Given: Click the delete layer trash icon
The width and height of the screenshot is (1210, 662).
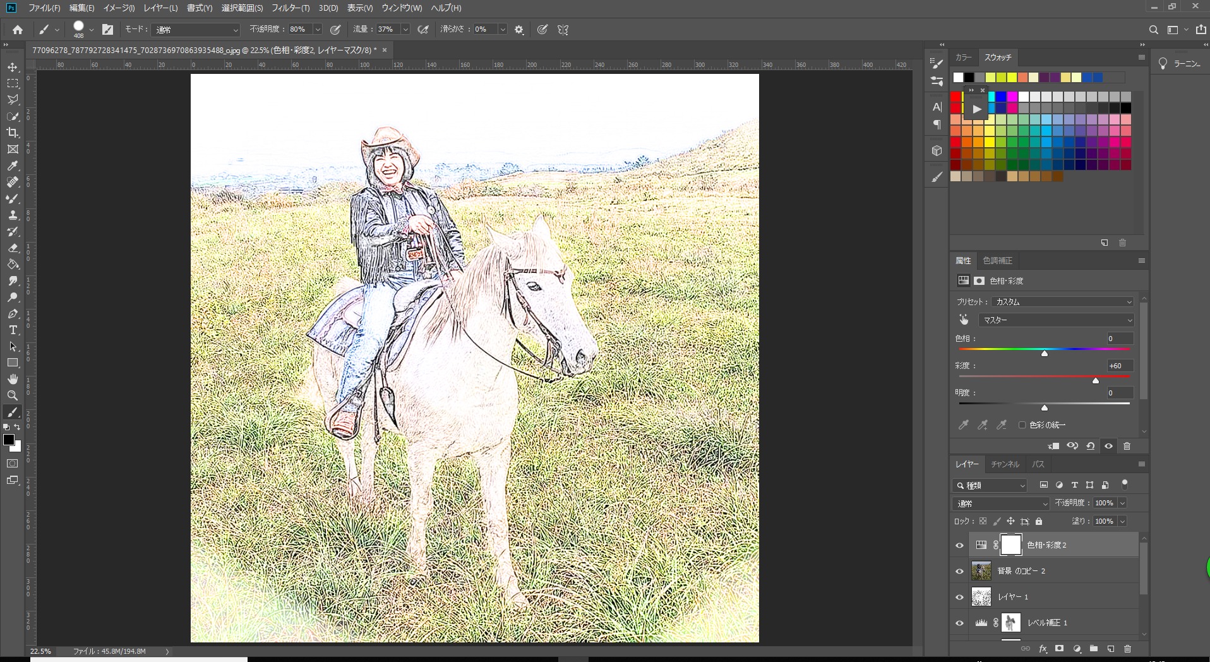Looking at the screenshot, I should [x=1127, y=649].
